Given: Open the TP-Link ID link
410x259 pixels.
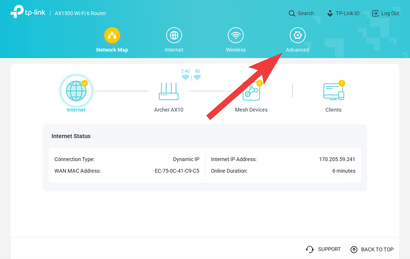Looking at the screenshot, I should pos(347,13).
